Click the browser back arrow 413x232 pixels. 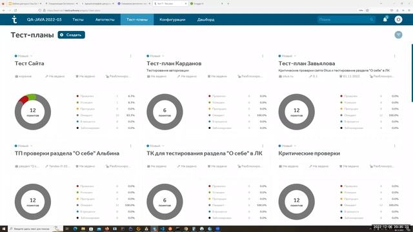coord(4,10)
